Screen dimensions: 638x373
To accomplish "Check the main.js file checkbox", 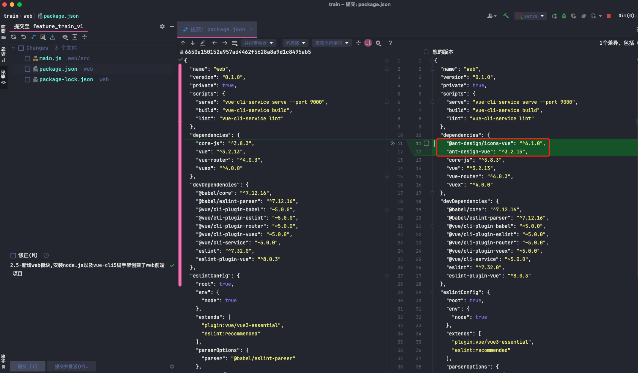I will 27,59.
